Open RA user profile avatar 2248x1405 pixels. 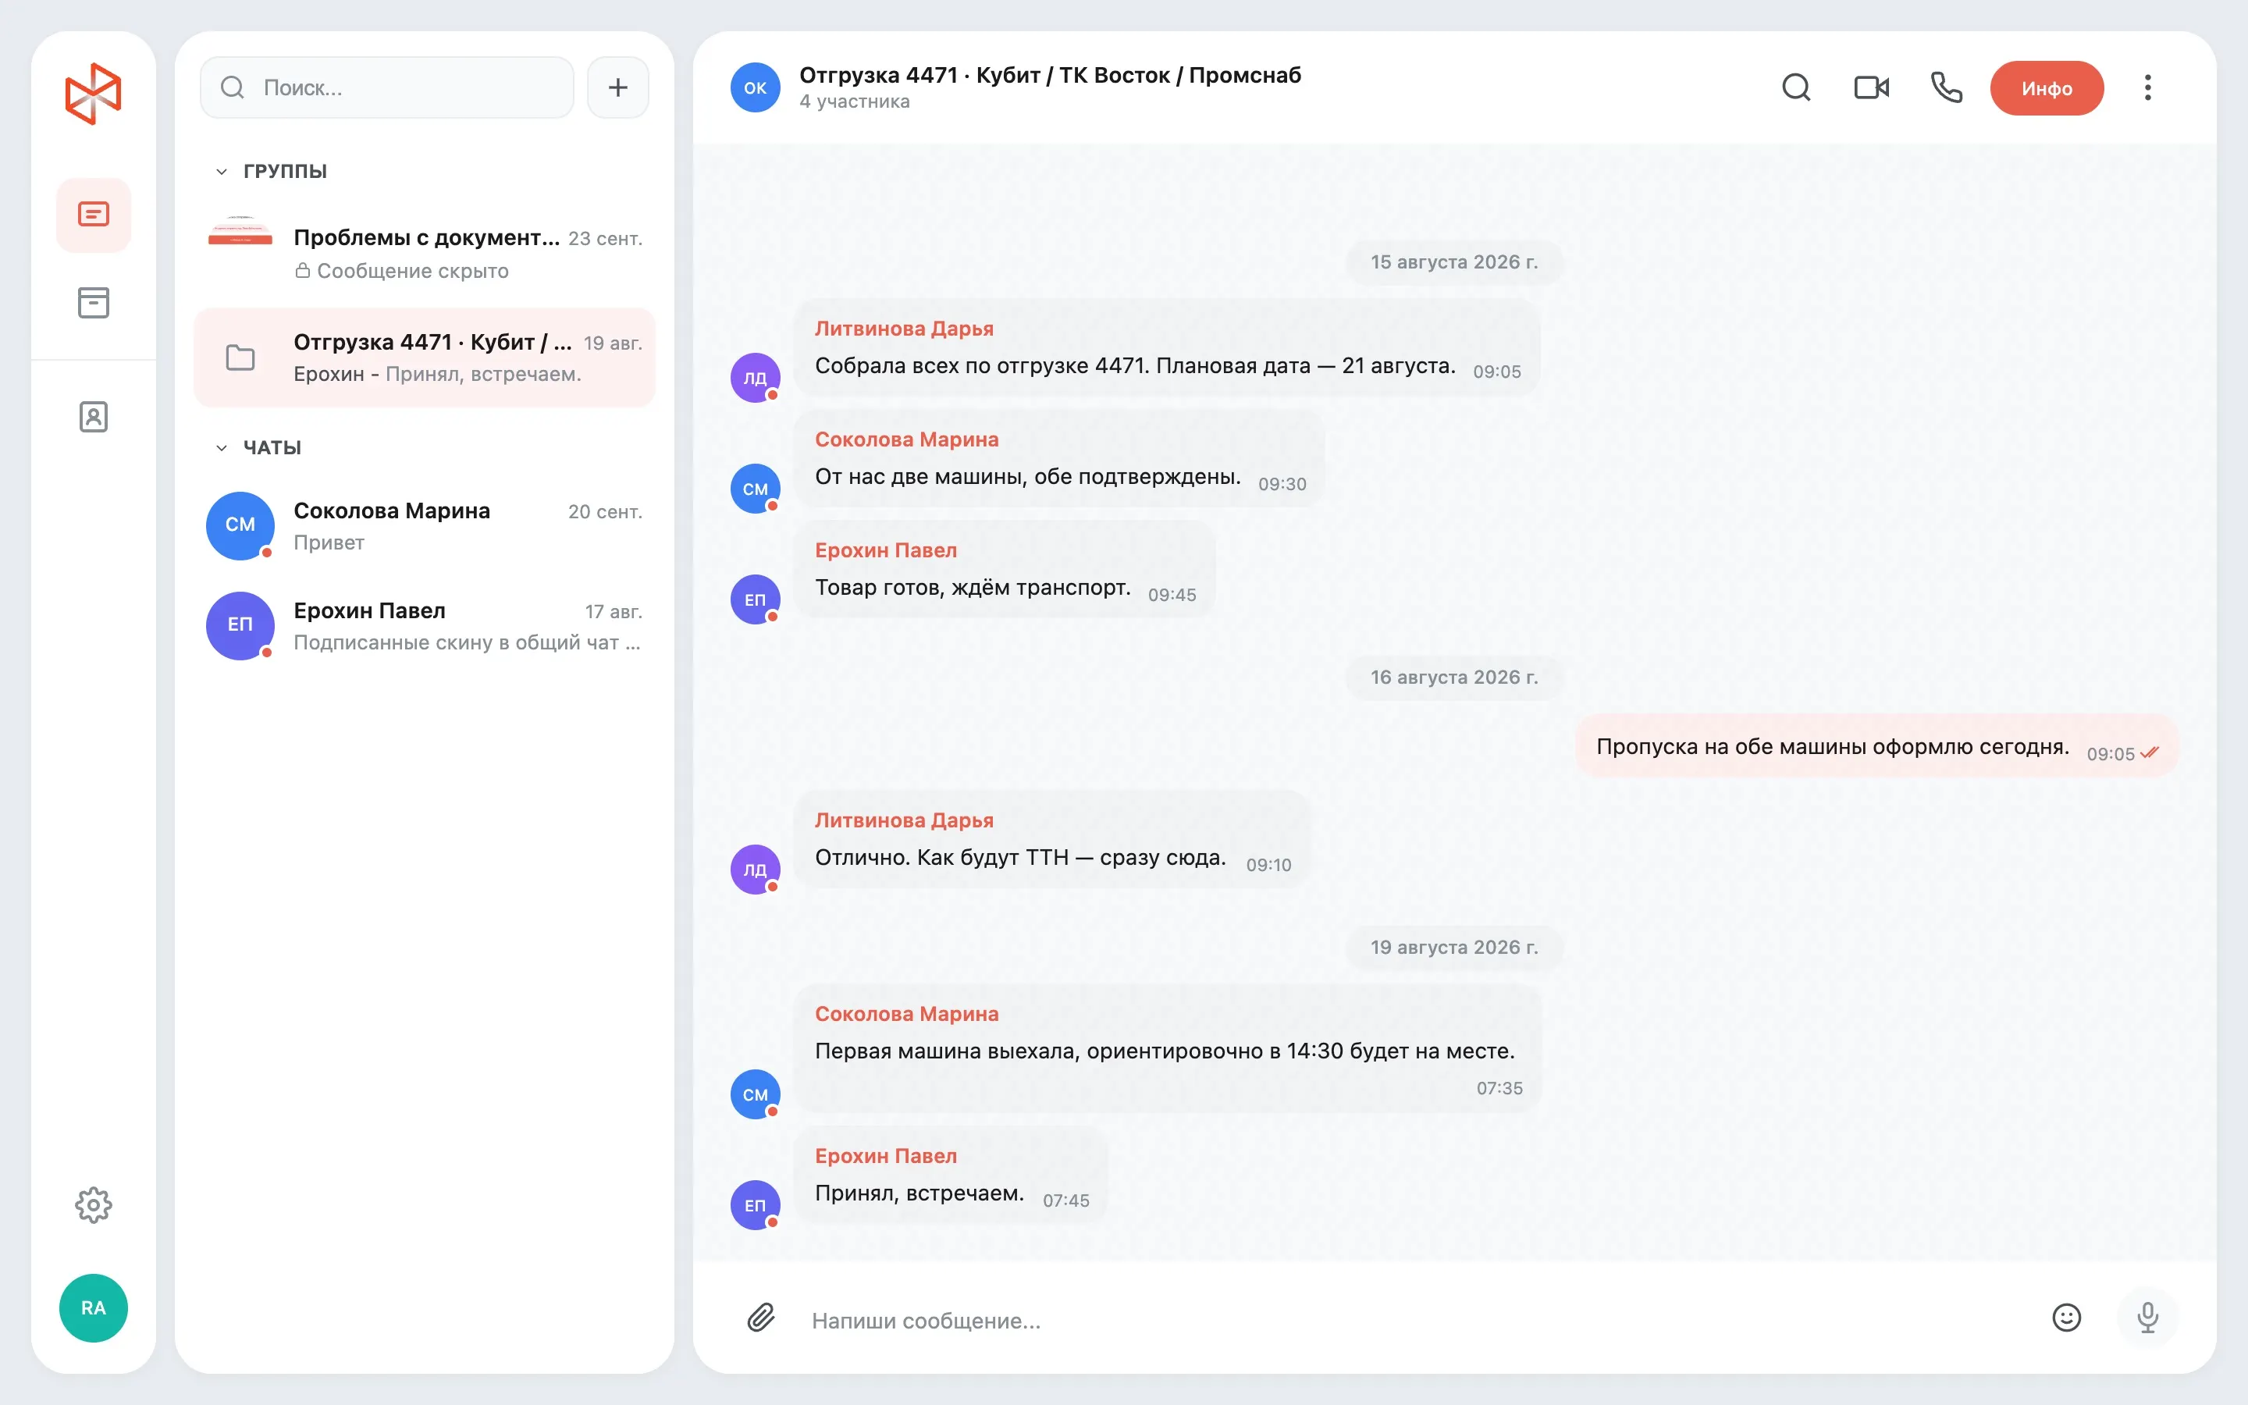tap(93, 1307)
